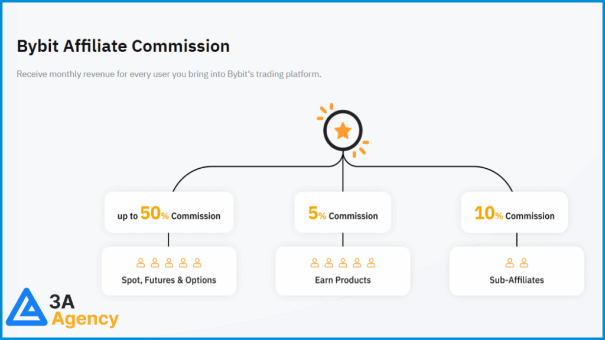
Task: Click first person icon under Spot, Futures & Options
Action: (x=141, y=263)
